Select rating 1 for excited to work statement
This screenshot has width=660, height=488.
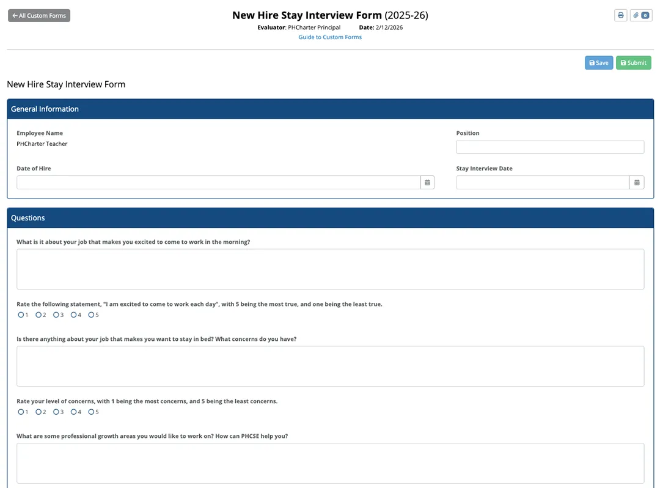point(21,315)
